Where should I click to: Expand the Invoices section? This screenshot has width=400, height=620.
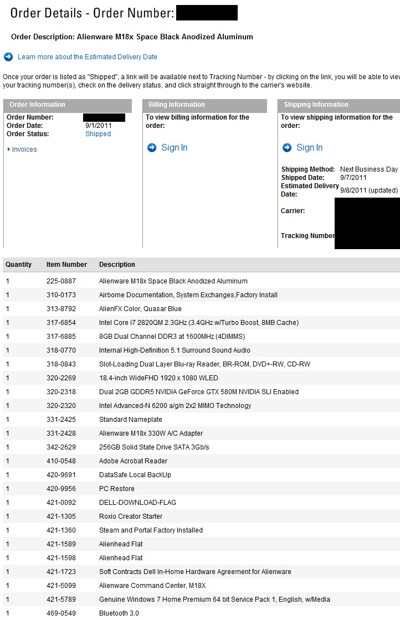coord(24,149)
